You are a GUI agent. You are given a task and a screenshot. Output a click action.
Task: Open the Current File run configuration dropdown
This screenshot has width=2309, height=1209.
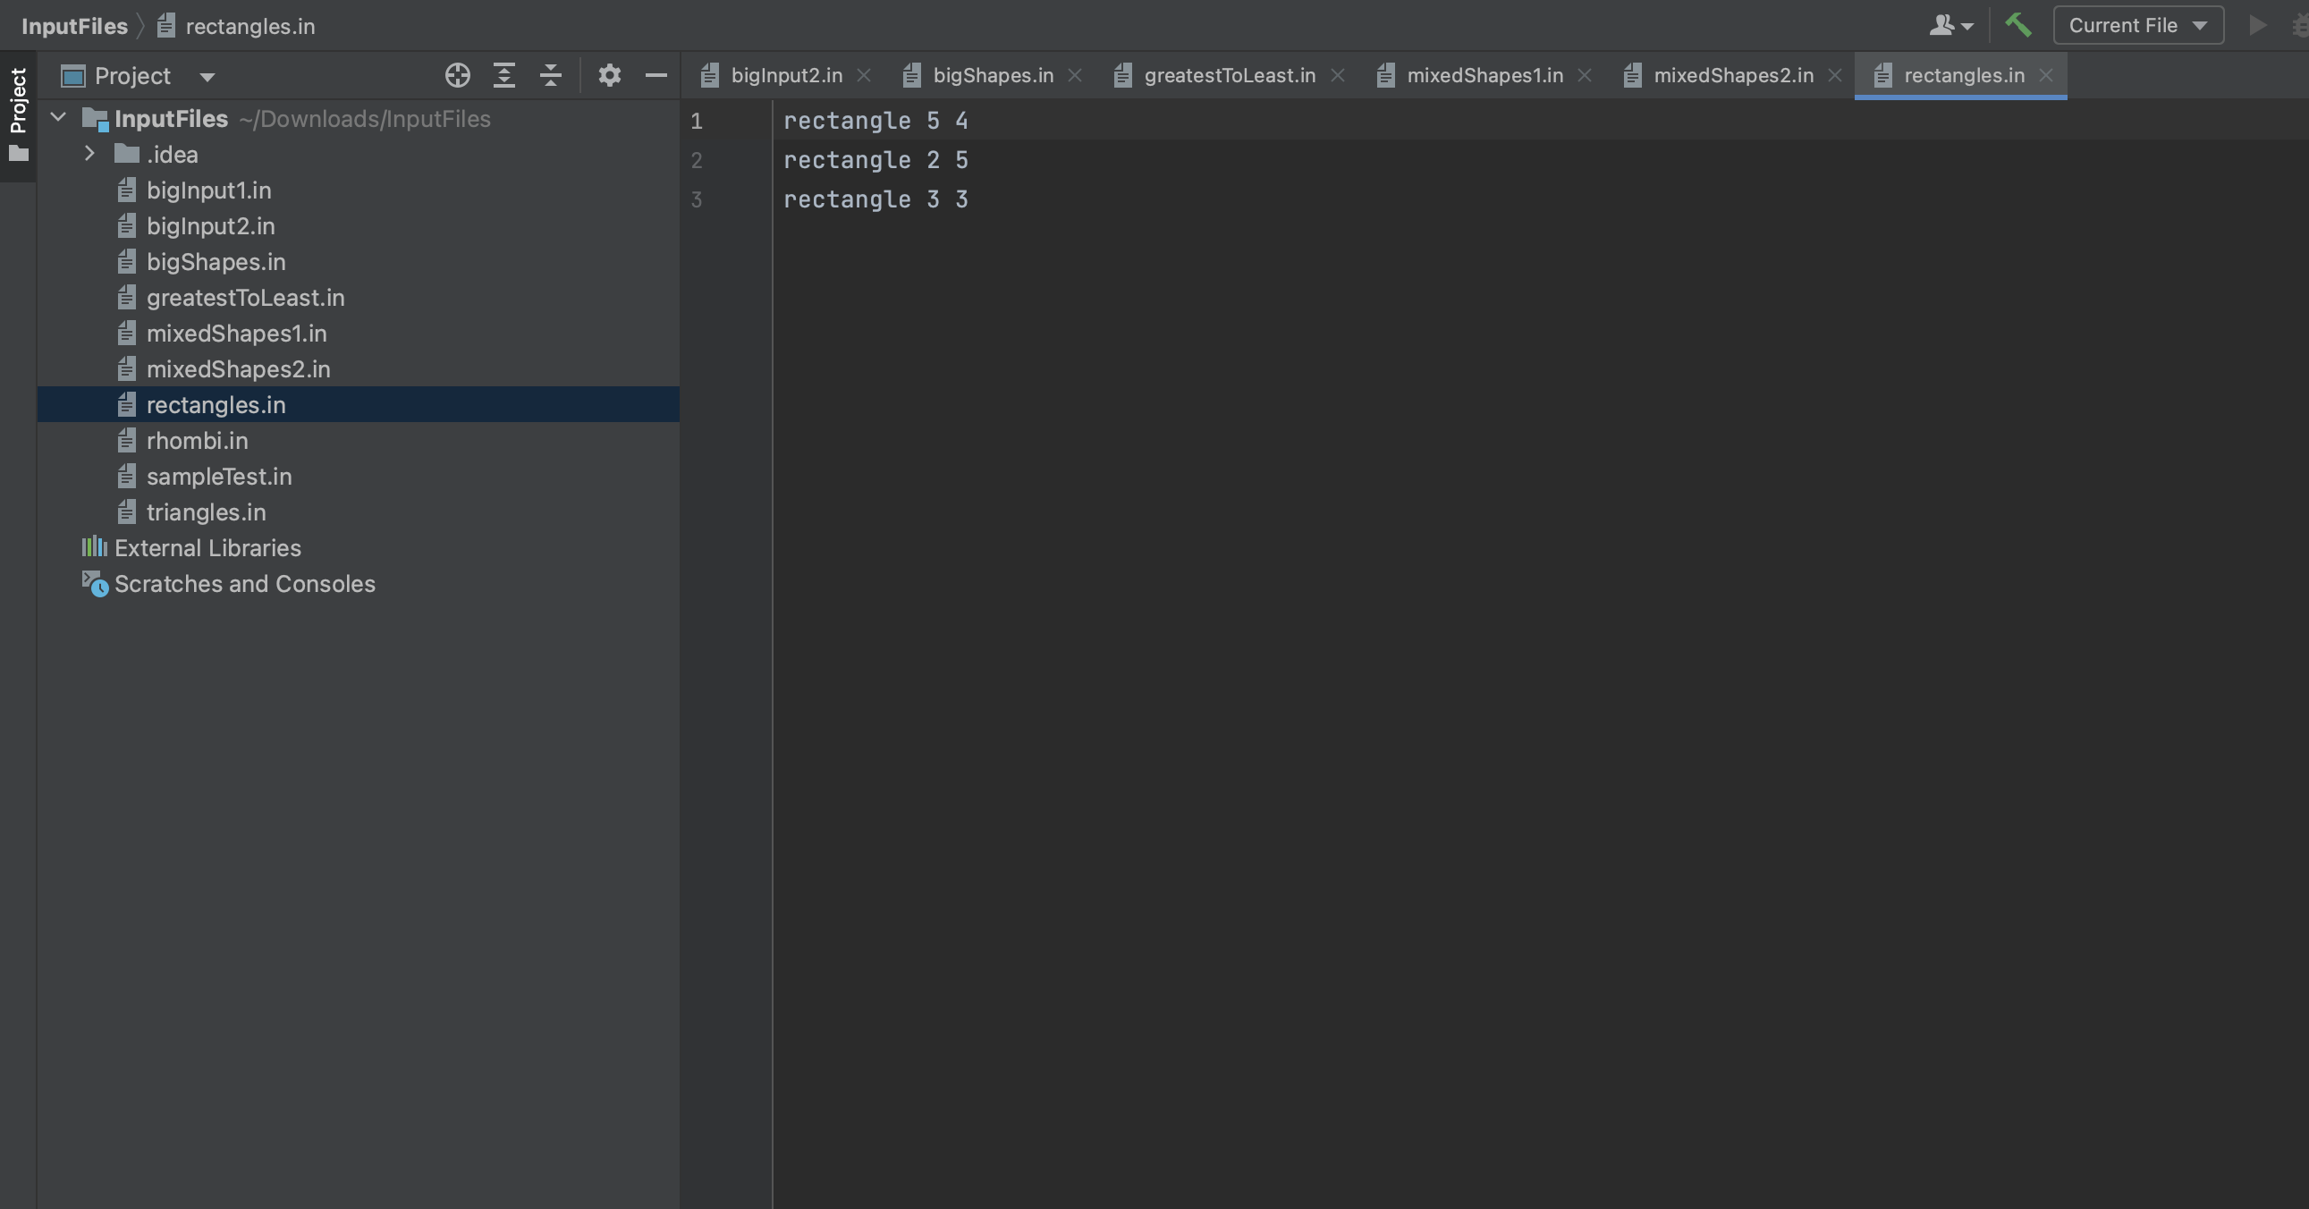(2138, 24)
